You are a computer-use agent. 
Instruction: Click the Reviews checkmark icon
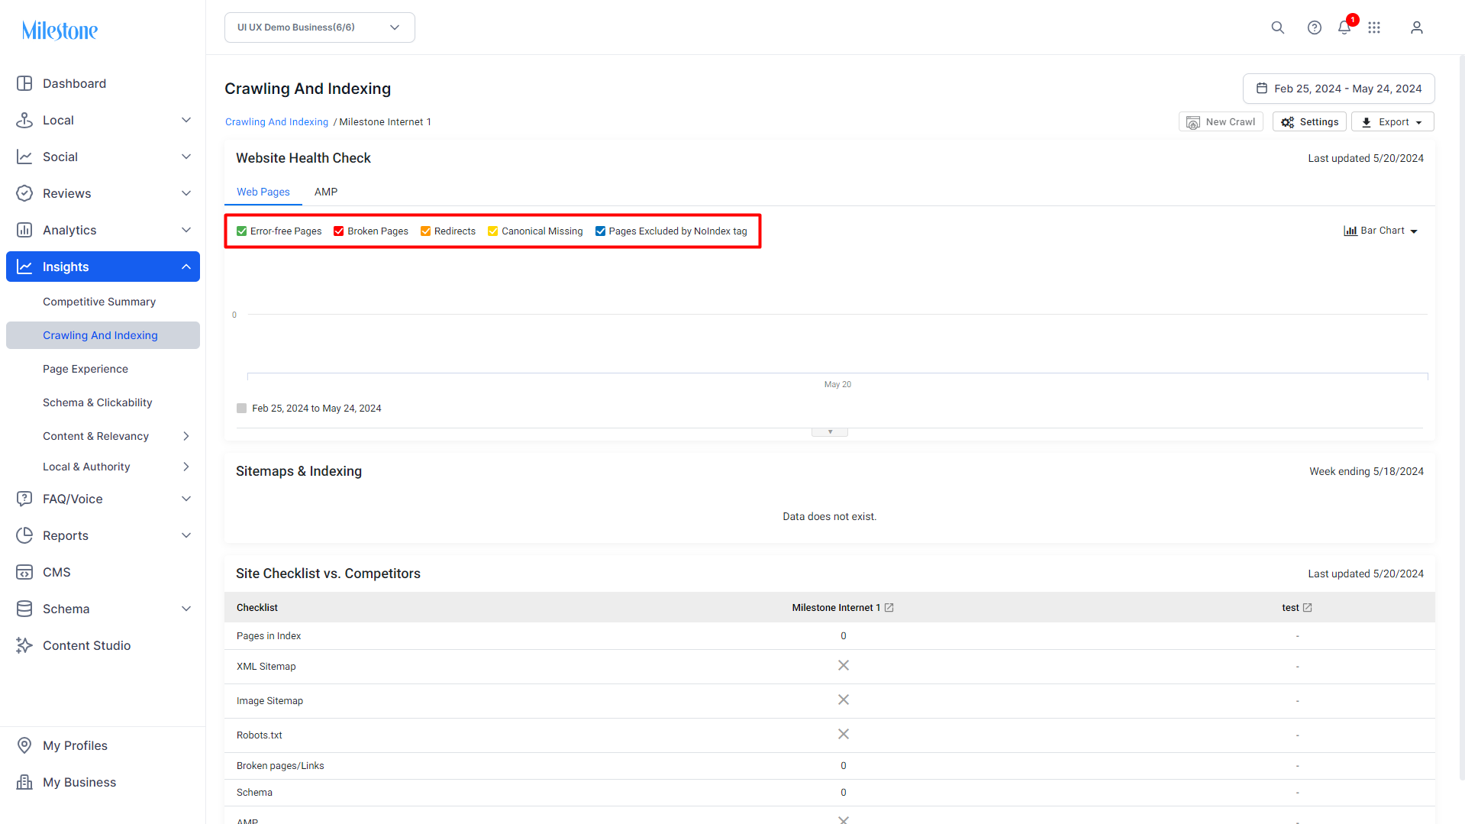pyautogui.click(x=24, y=193)
